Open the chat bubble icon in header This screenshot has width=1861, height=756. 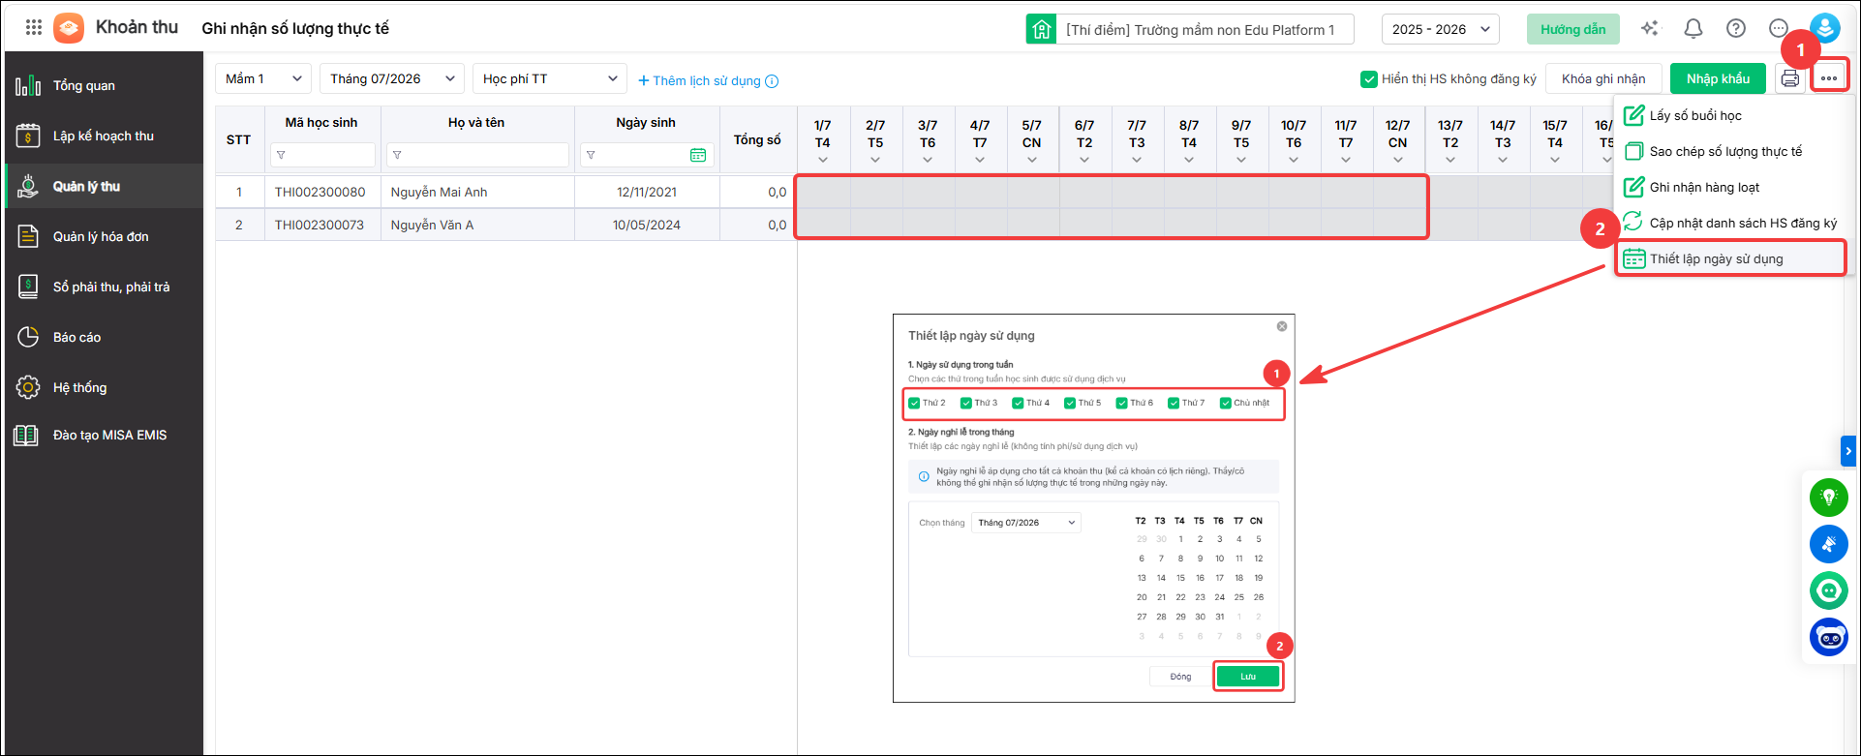(1779, 29)
